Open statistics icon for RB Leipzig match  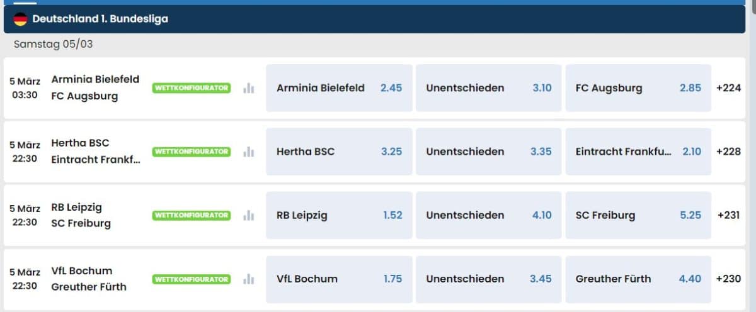[x=249, y=215]
